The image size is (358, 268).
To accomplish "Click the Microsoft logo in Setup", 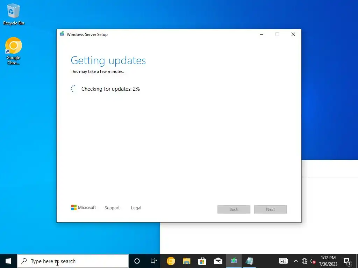I will (x=84, y=208).
